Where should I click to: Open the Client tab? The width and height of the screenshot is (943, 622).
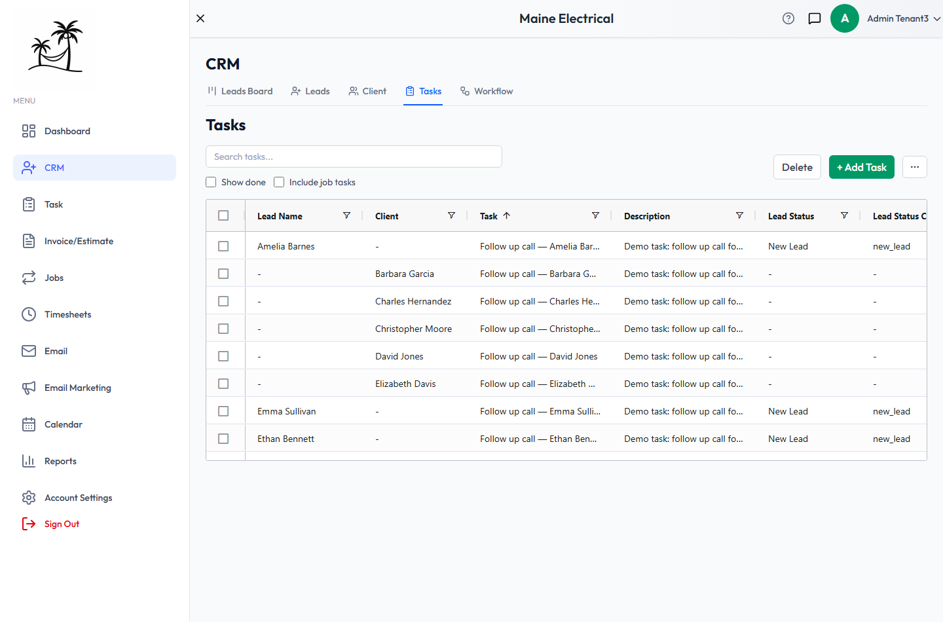click(x=367, y=91)
